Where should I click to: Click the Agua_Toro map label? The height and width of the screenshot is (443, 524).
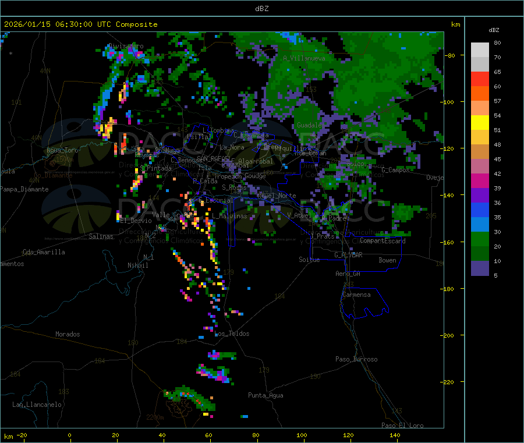click(x=62, y=150)
